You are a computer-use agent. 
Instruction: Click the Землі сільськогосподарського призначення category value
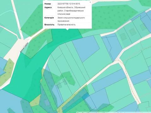click(71, 19)
